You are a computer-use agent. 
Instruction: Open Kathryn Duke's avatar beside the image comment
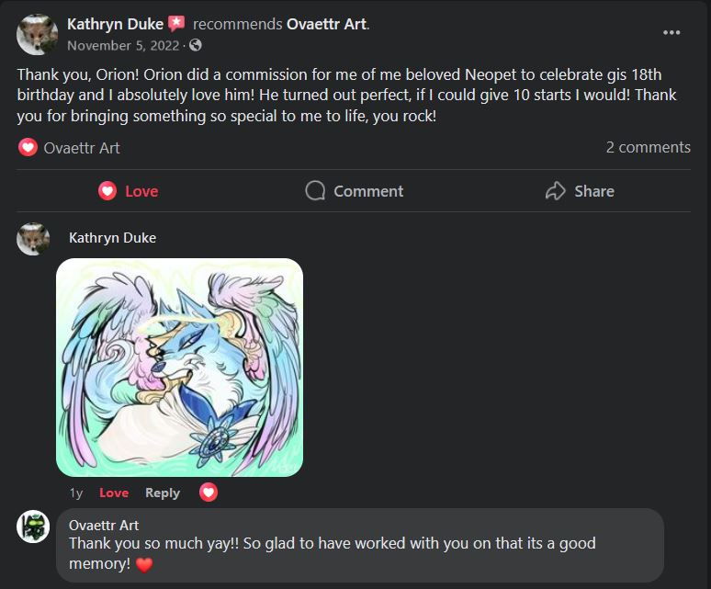[x=33, y=239]
